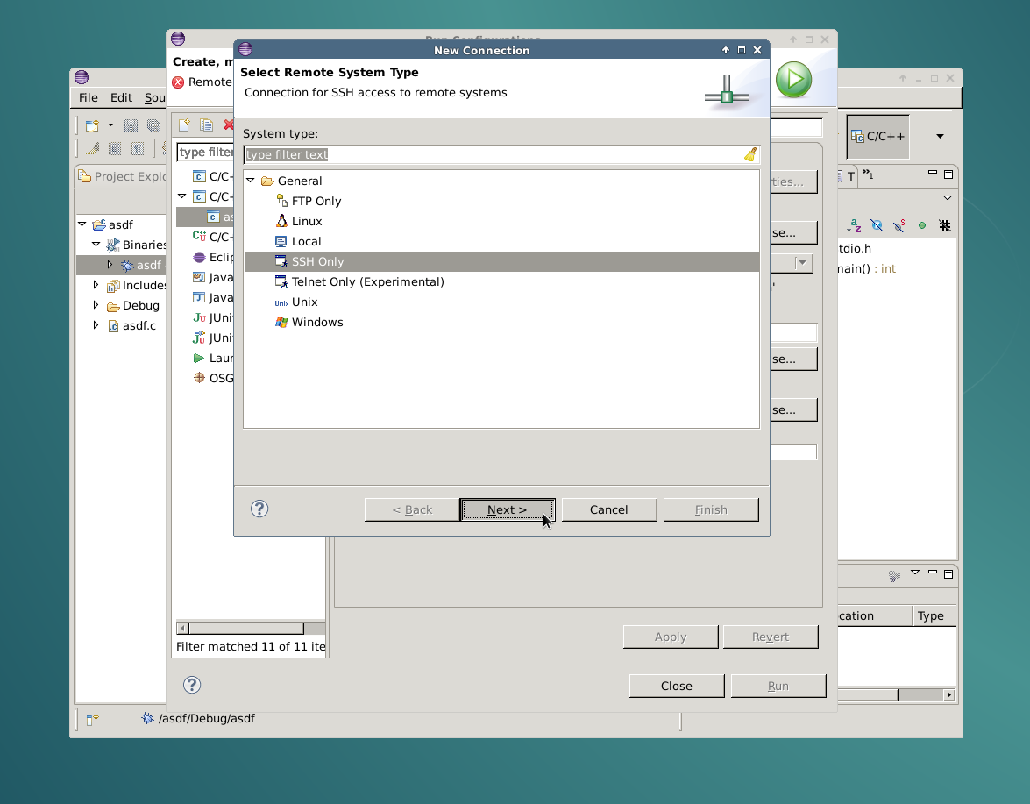1030x804 pixels.
Task: Open the File menu
Action: [x=88, y=97]
